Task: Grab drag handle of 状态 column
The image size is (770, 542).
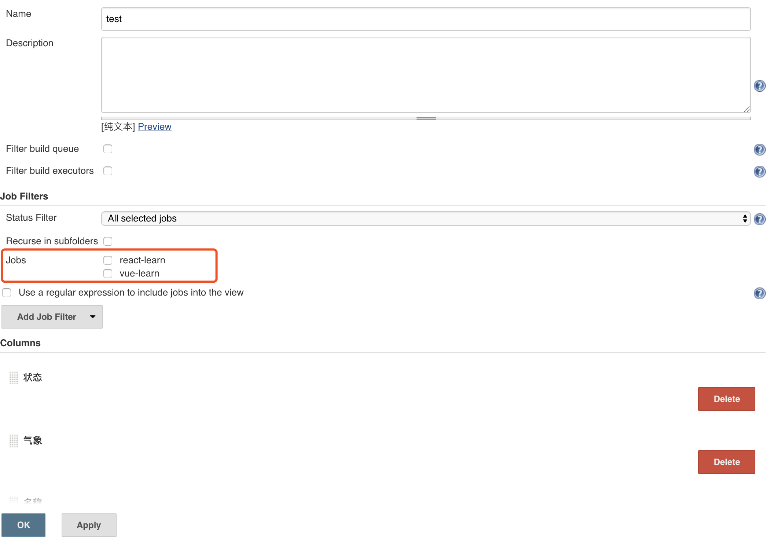Action: pyautogui.click(x=14, y=378)
